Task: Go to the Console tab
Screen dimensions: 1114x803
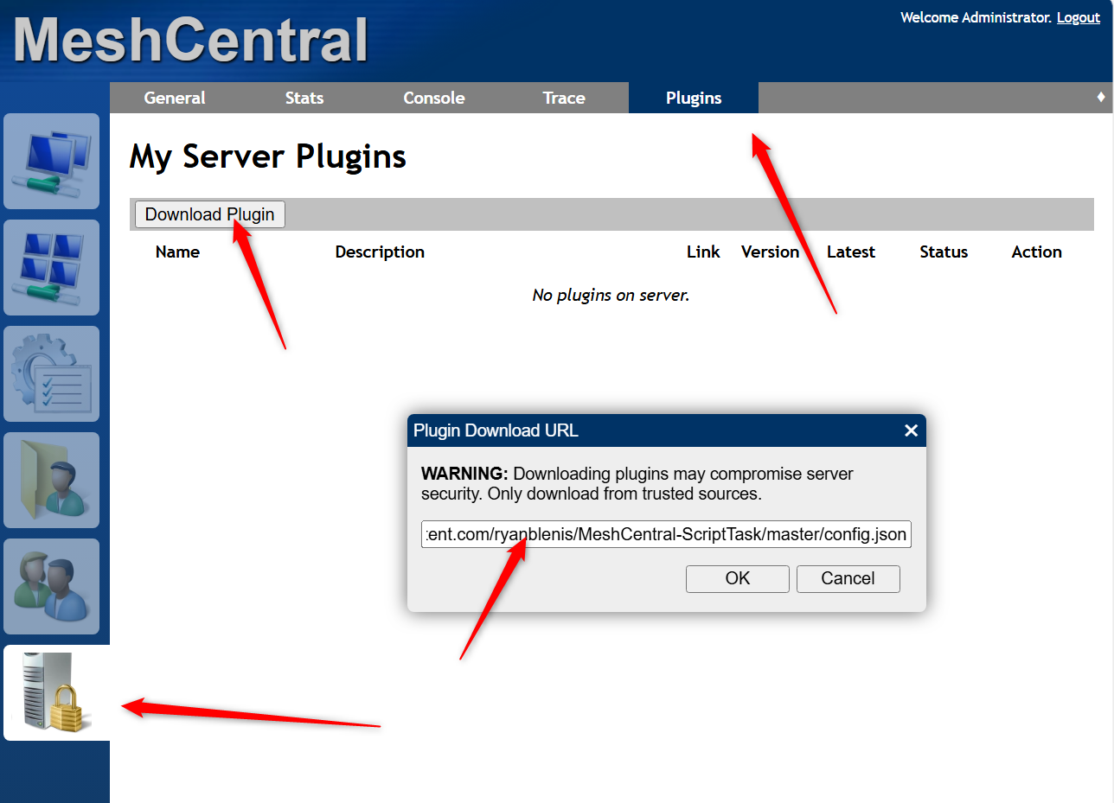Action: (434, 98)
